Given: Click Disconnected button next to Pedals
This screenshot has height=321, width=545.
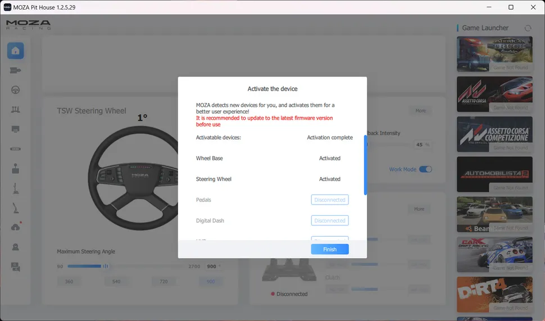Looking at the screenshot, I should 330,200.
